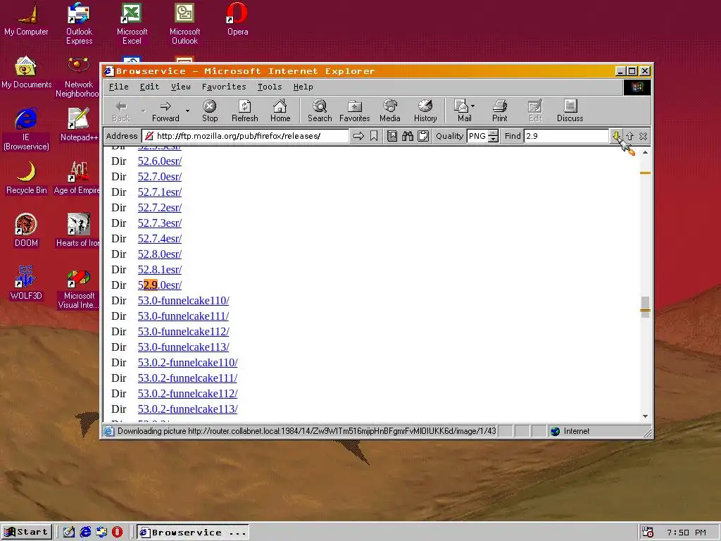Select the Recycle Bin desktop icon
Image resolution: width=721 pixels, height=541 pixels.
(26, 178)
